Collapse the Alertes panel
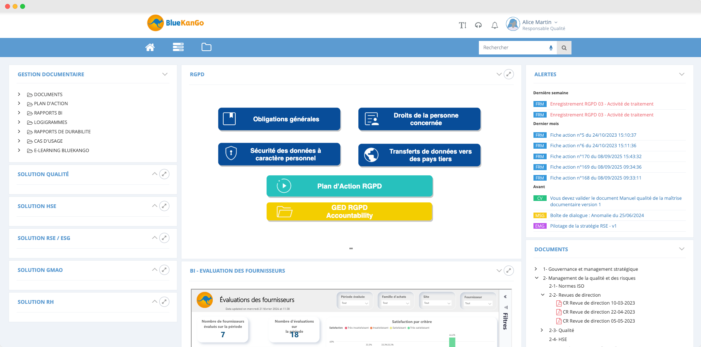This screenshot has height=347, width=701. pos(681,74)
